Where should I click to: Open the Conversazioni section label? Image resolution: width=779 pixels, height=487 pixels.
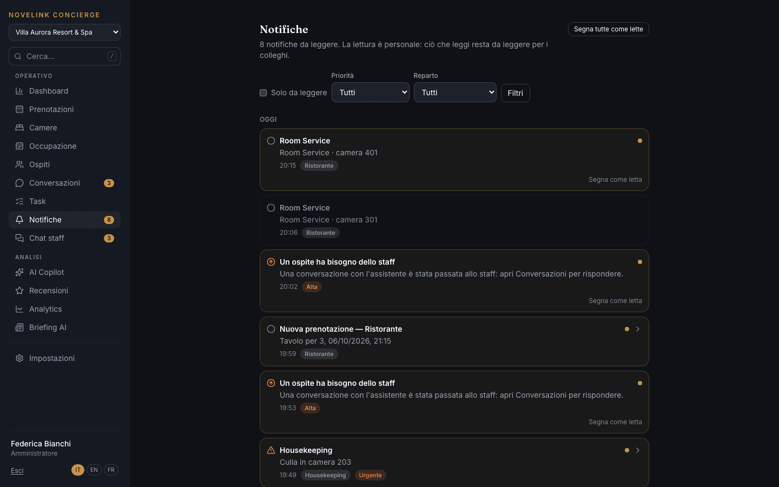tap(55, 183)
